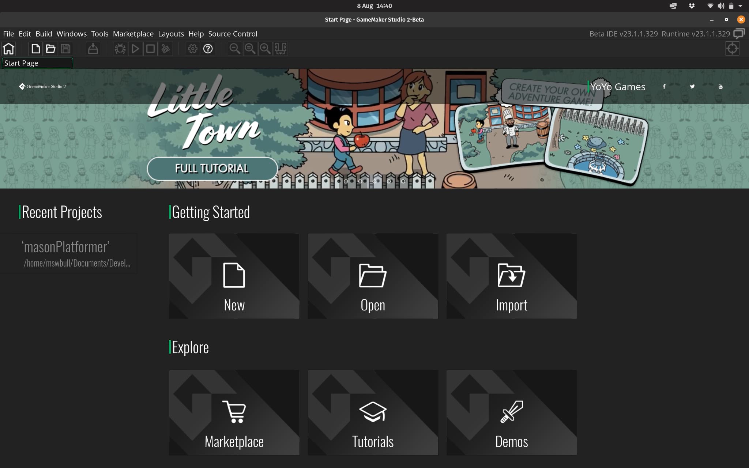Open the Windows menu

[x=72, y=34]
